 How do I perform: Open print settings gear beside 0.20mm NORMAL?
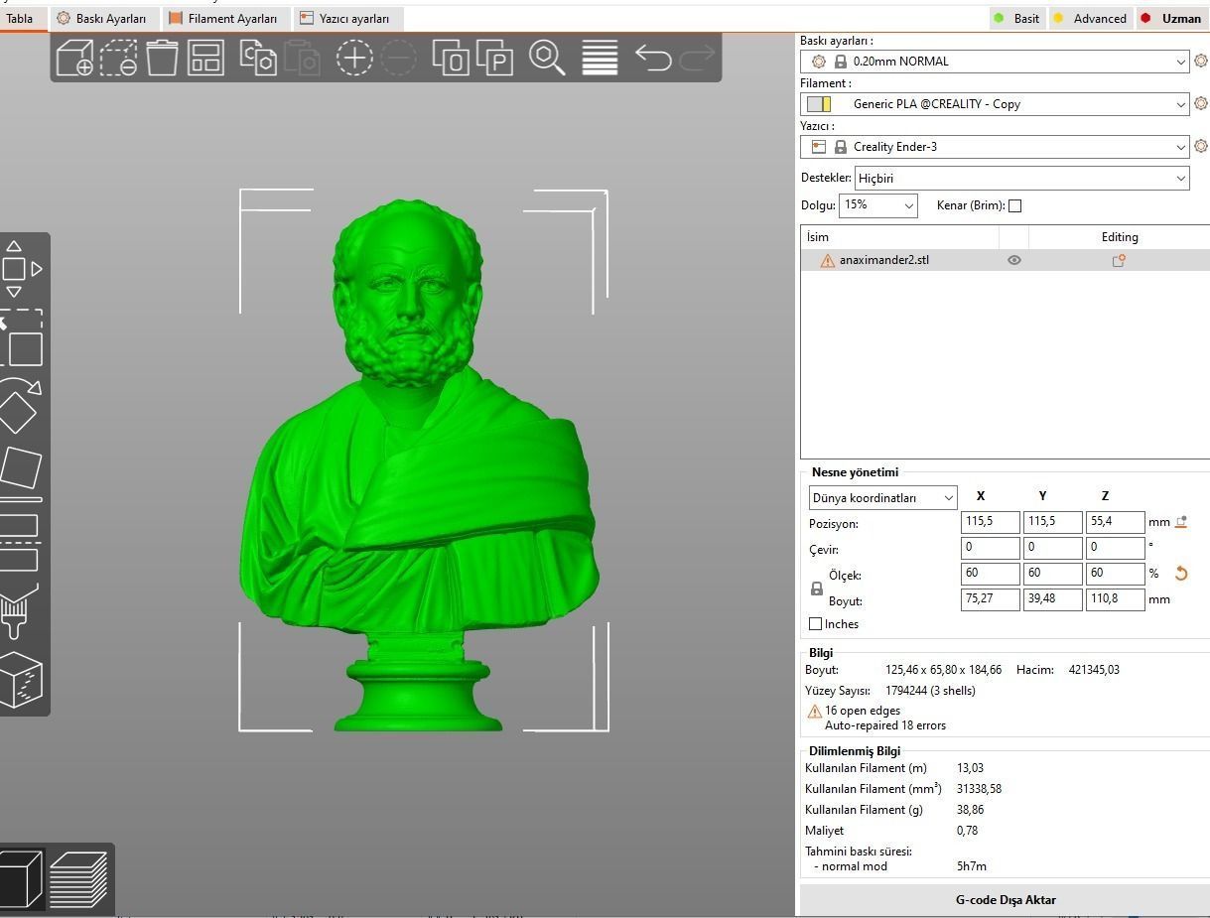tap(1200, 61)
